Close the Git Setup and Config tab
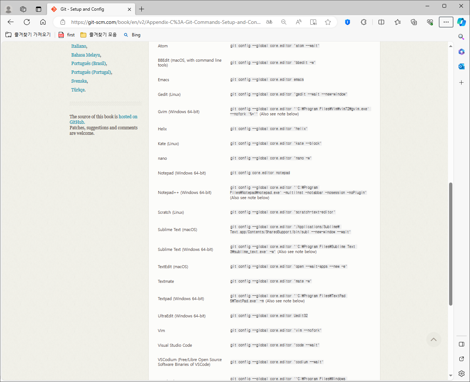 (129, 9)
